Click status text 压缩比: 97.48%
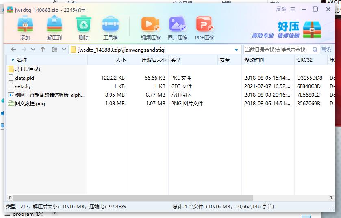This screenshot has height=218, width=341. tap(107, 207)
